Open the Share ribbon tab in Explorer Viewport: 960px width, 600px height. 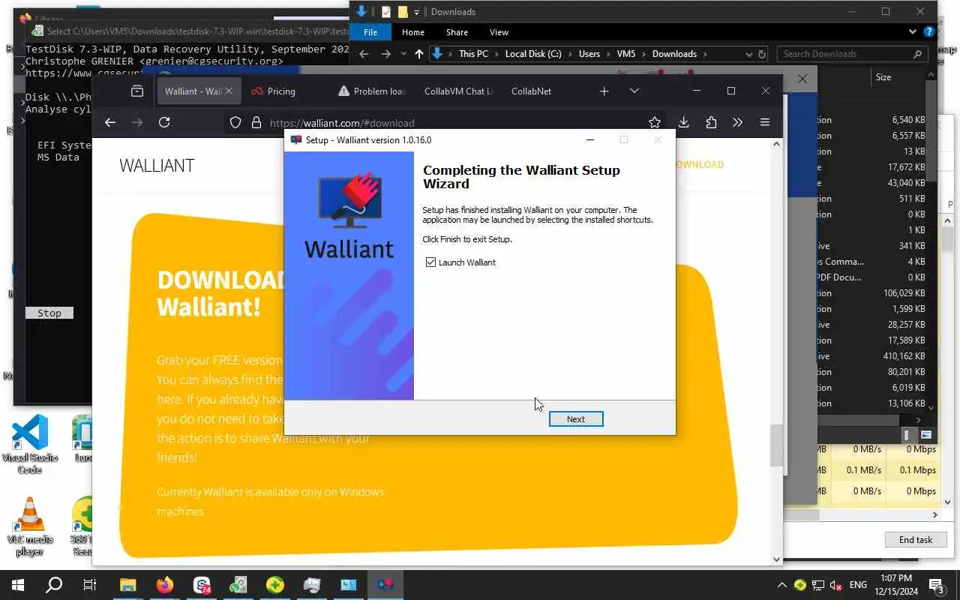[457, 32]
